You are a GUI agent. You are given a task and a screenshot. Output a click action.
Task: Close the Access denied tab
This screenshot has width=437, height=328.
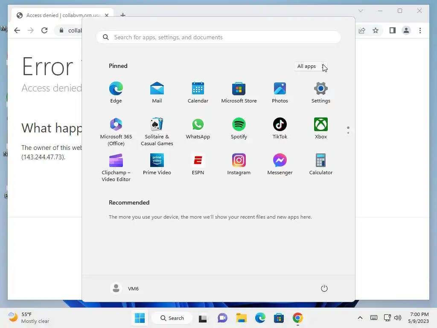[x=106, y=15]
